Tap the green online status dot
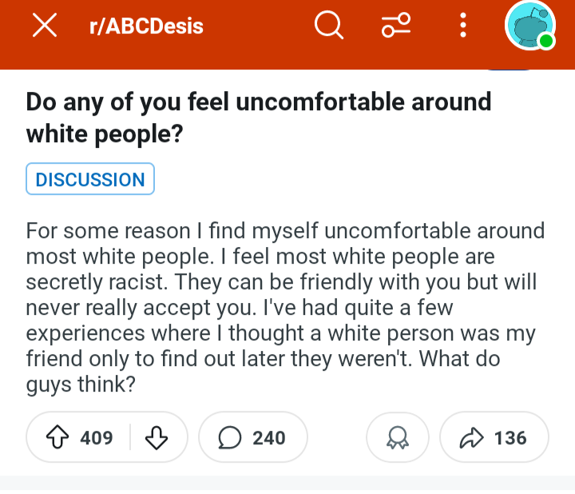This screenshot has width=575, height=494. point(546,42)
